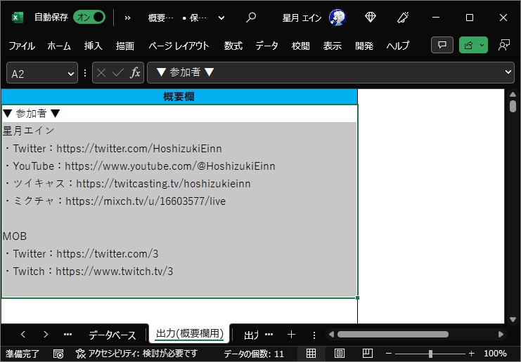Click the vertical scrollbar down arrow
The width and height of the screenshot is (521, 362).
[513, 320]
